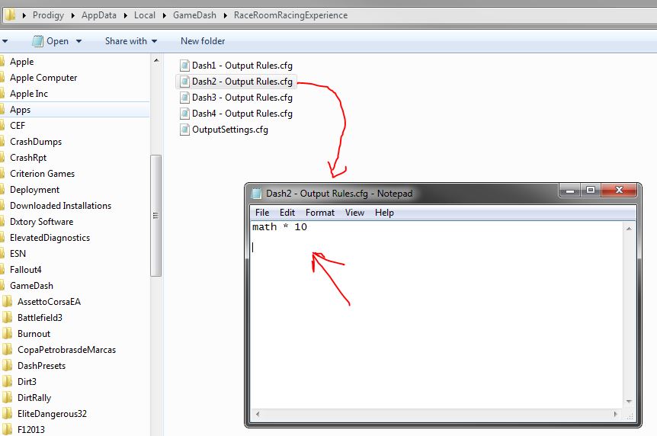This screenshot has height=436, width=657.
Task: Click Notepad vertical scroll up arrow
Action: tap(629, 229)
